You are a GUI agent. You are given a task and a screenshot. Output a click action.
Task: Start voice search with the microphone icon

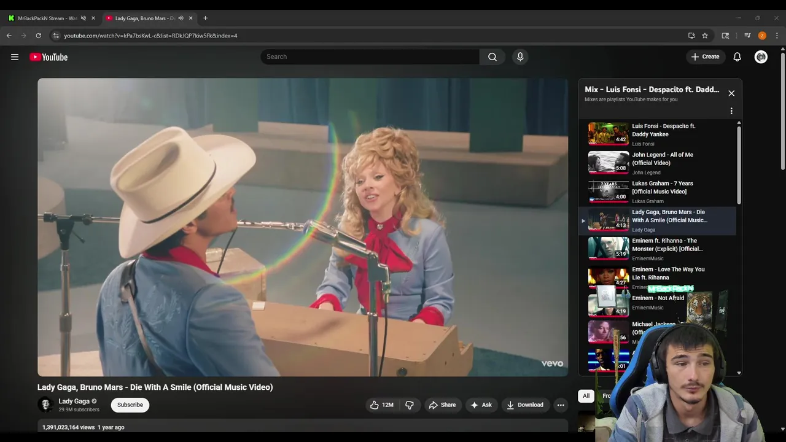coord(520,56)
